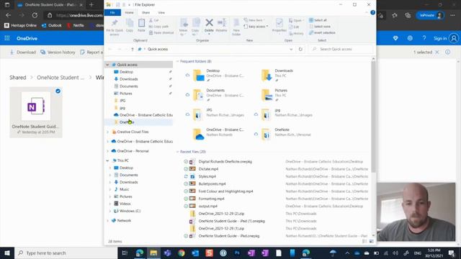Click the File Explorer vertical scrollbar
The image size is (461, 259).
pos(373,117)
